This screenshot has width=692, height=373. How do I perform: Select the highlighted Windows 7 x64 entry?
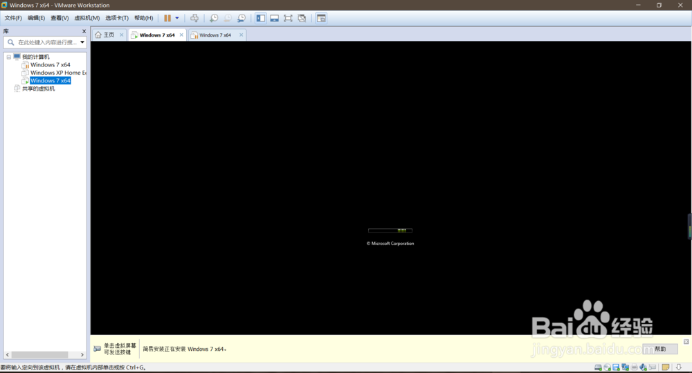(x=51, y=81)
